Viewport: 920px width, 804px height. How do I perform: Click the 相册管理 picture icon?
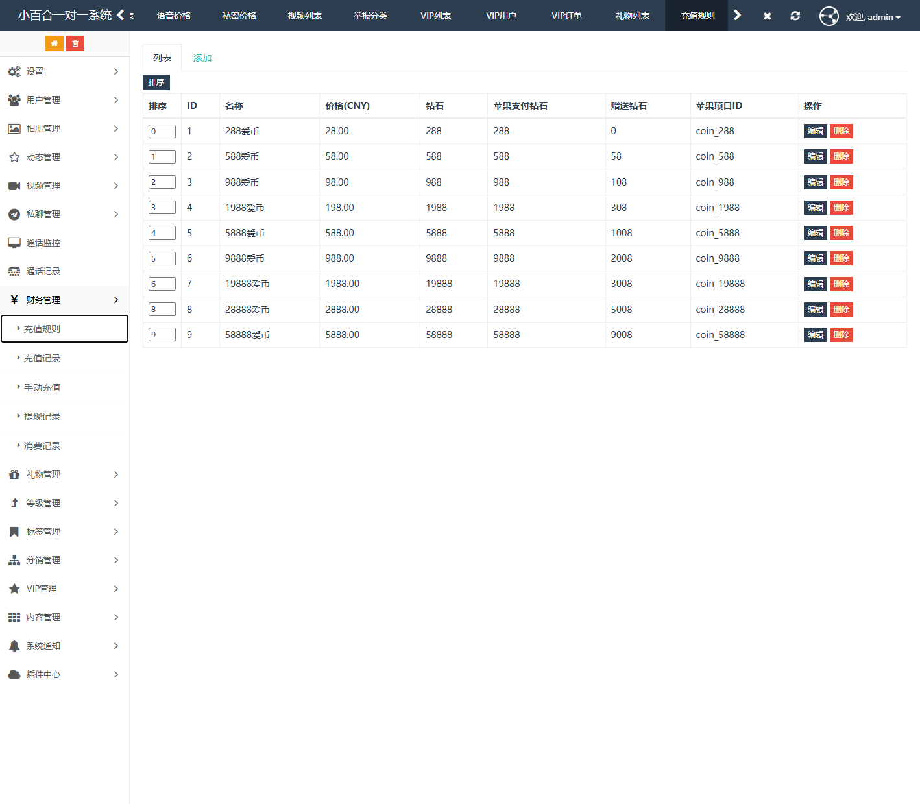point(14,128)
